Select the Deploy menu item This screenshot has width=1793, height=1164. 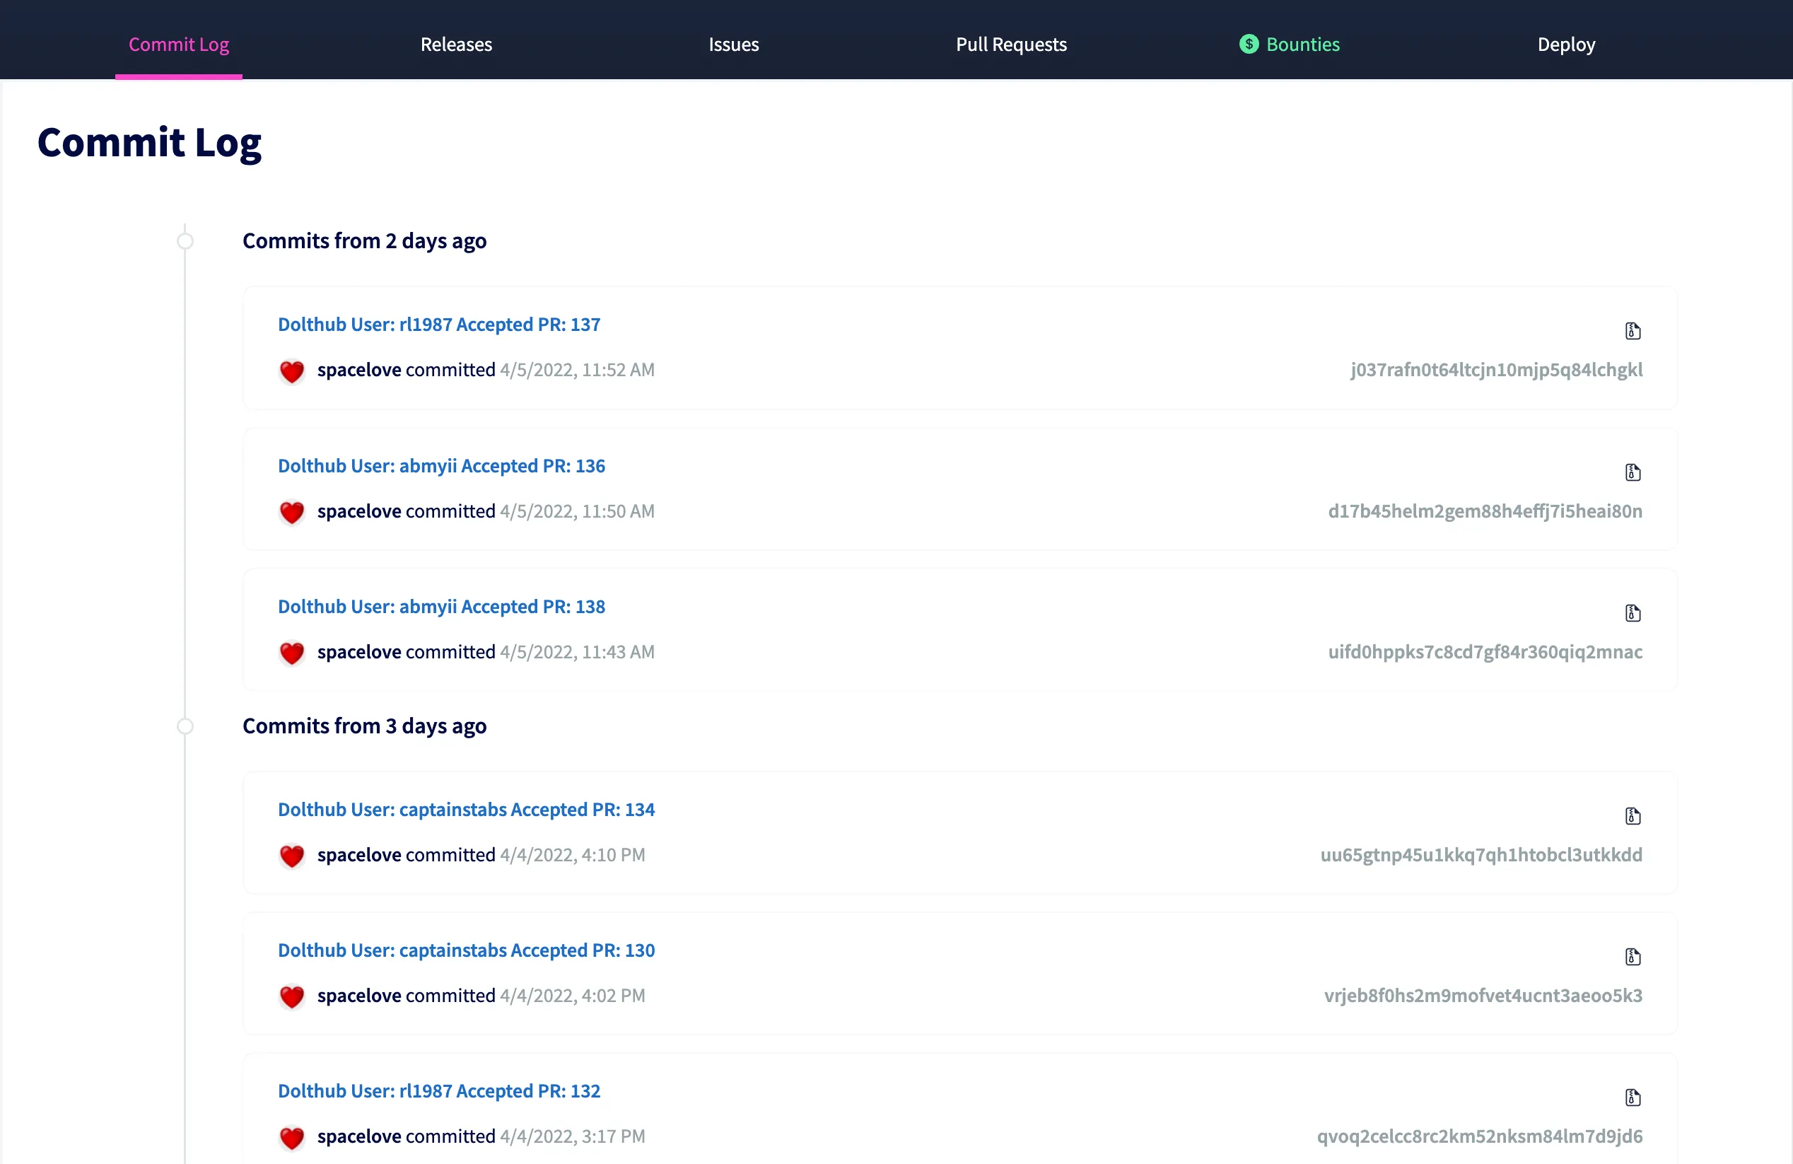coord(1565,44)
